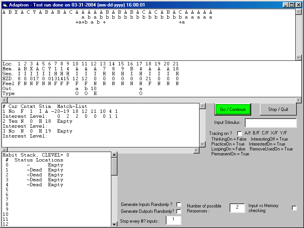304x228 pixels.
Task: Select Habit Stack row 1 '-Dead Empty'
Action: (x=35, y=170)
